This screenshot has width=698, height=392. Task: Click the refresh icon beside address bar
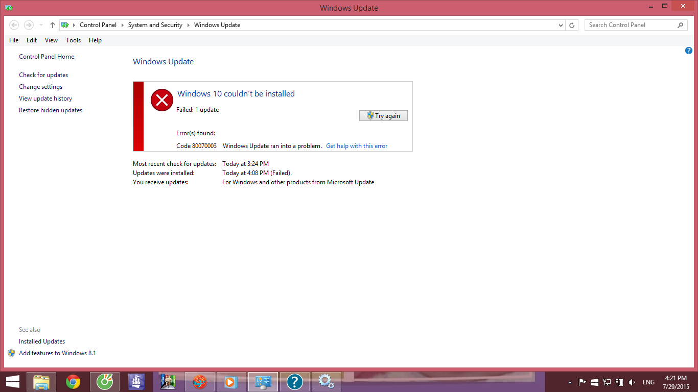tap(572, 25)
